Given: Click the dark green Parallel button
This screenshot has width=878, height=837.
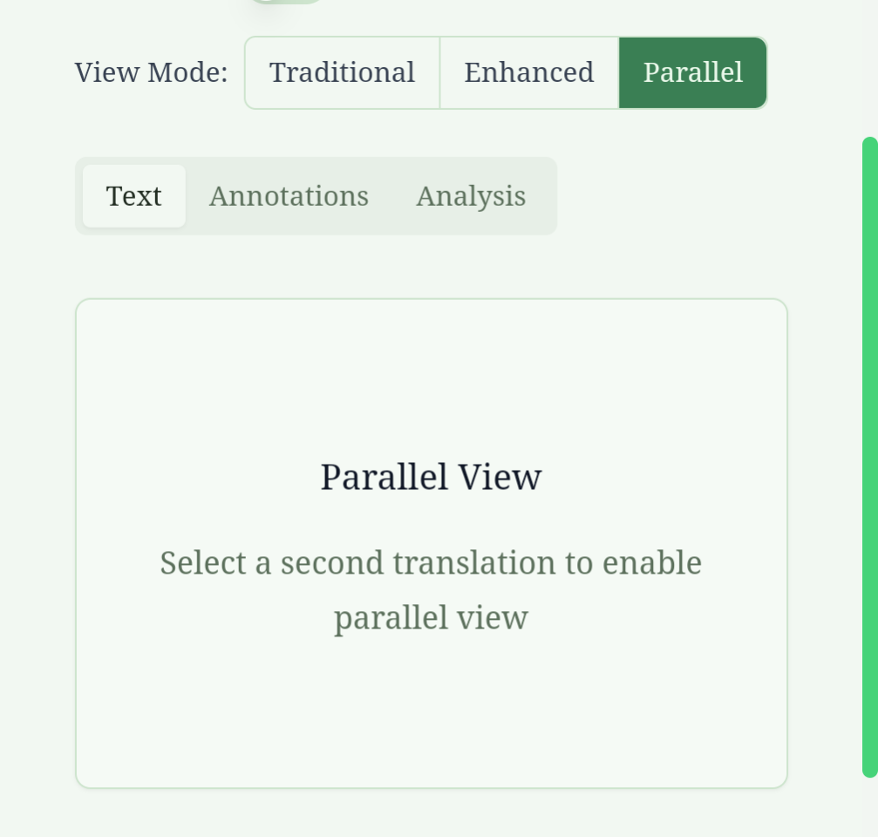Looking at the screenshot, I should point(692,72).
